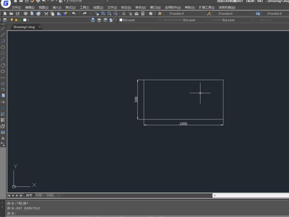This screenshot has width=289, height=217.
Task: Open the 文件(F) menu
Action: coord(16,8)
